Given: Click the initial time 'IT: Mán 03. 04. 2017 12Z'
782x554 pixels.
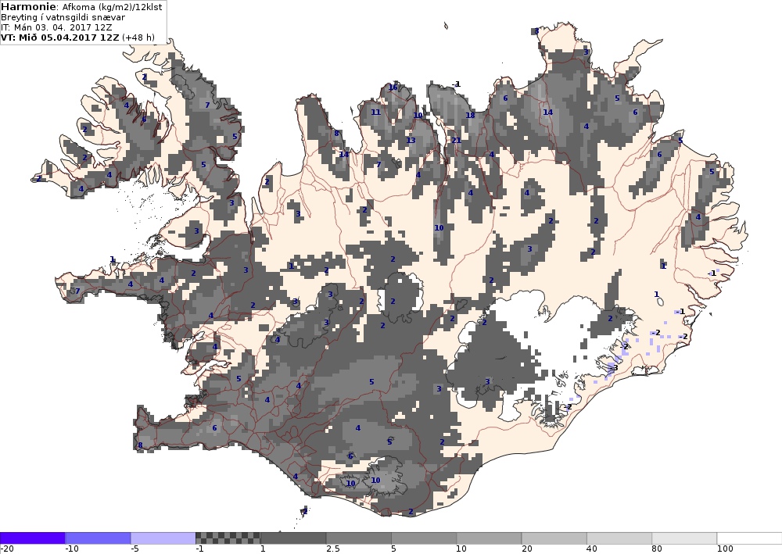Looking at the screenshot, I should (56, 27).
